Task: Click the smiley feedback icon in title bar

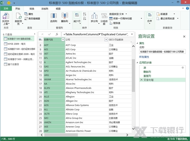Action: [9, 3]
